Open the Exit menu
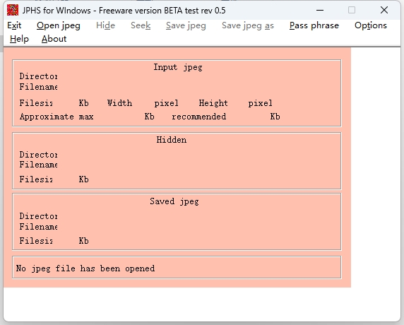 tap(14, 25)
